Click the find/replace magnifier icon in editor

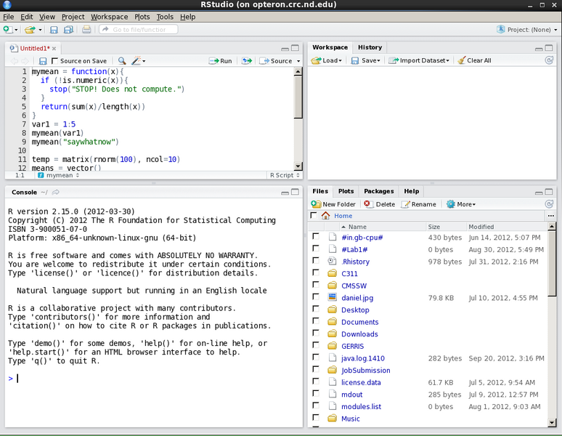point(121,61)
